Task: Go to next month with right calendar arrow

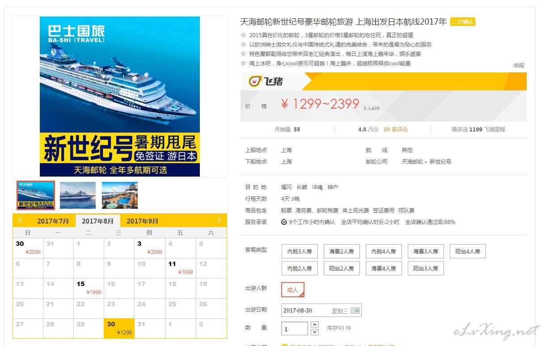Action: 219,220
